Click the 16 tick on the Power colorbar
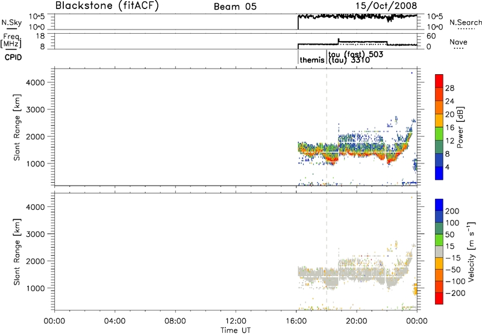482x334 pixels. tap(449, 128)
